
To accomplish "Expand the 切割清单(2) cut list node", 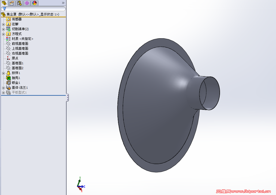I will pyautogui.click(x=3, y=29).
